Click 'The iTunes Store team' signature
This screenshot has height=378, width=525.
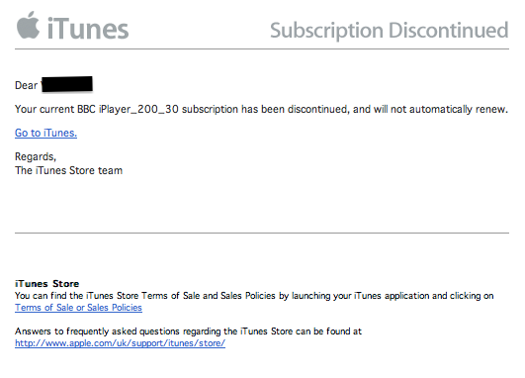pyautogui.click(x=68, y=170)
